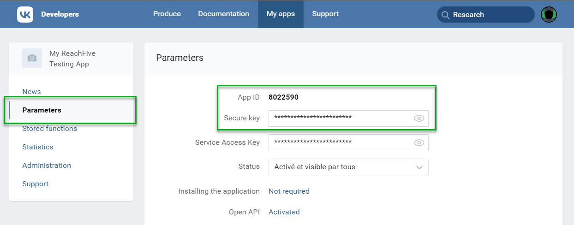This screenshot has height=225, width=574.
Task: Click the Parameters page heading
Action: coord(180,58)
